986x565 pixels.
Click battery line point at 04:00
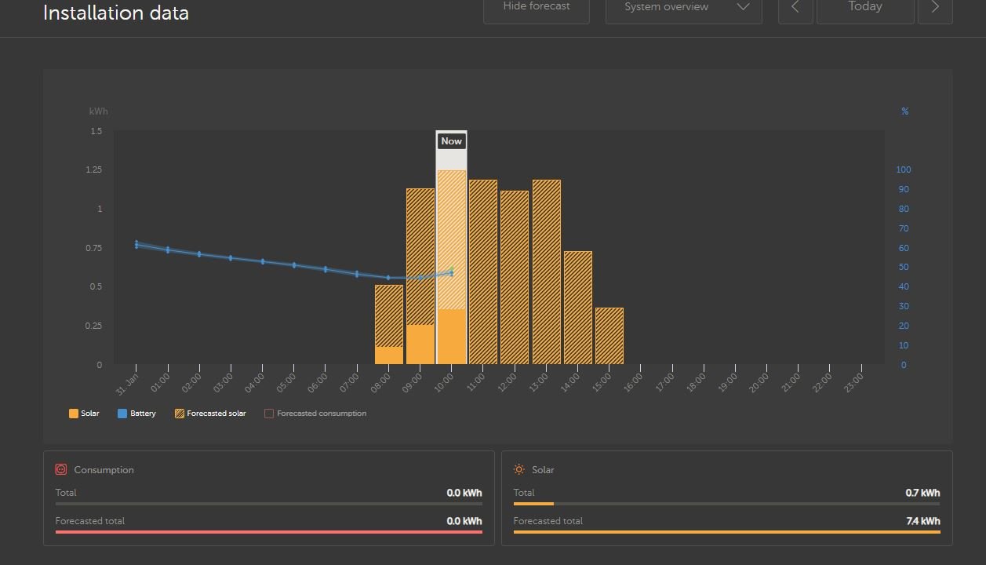[263, 261]
